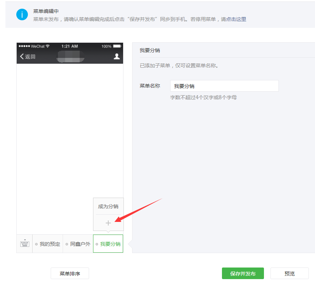
Task: Click the blue info icon in the notice banner
Action: [x=22, y=14]
